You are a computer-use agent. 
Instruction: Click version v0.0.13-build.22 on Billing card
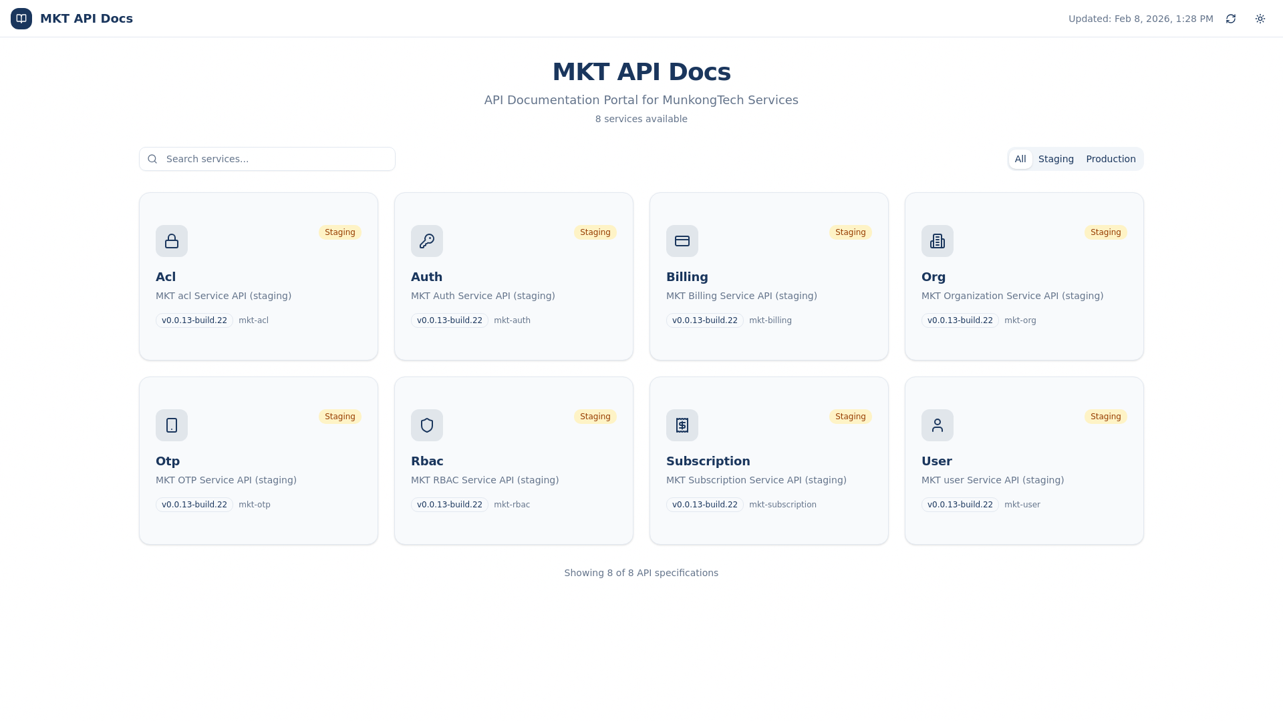point(705,320)
